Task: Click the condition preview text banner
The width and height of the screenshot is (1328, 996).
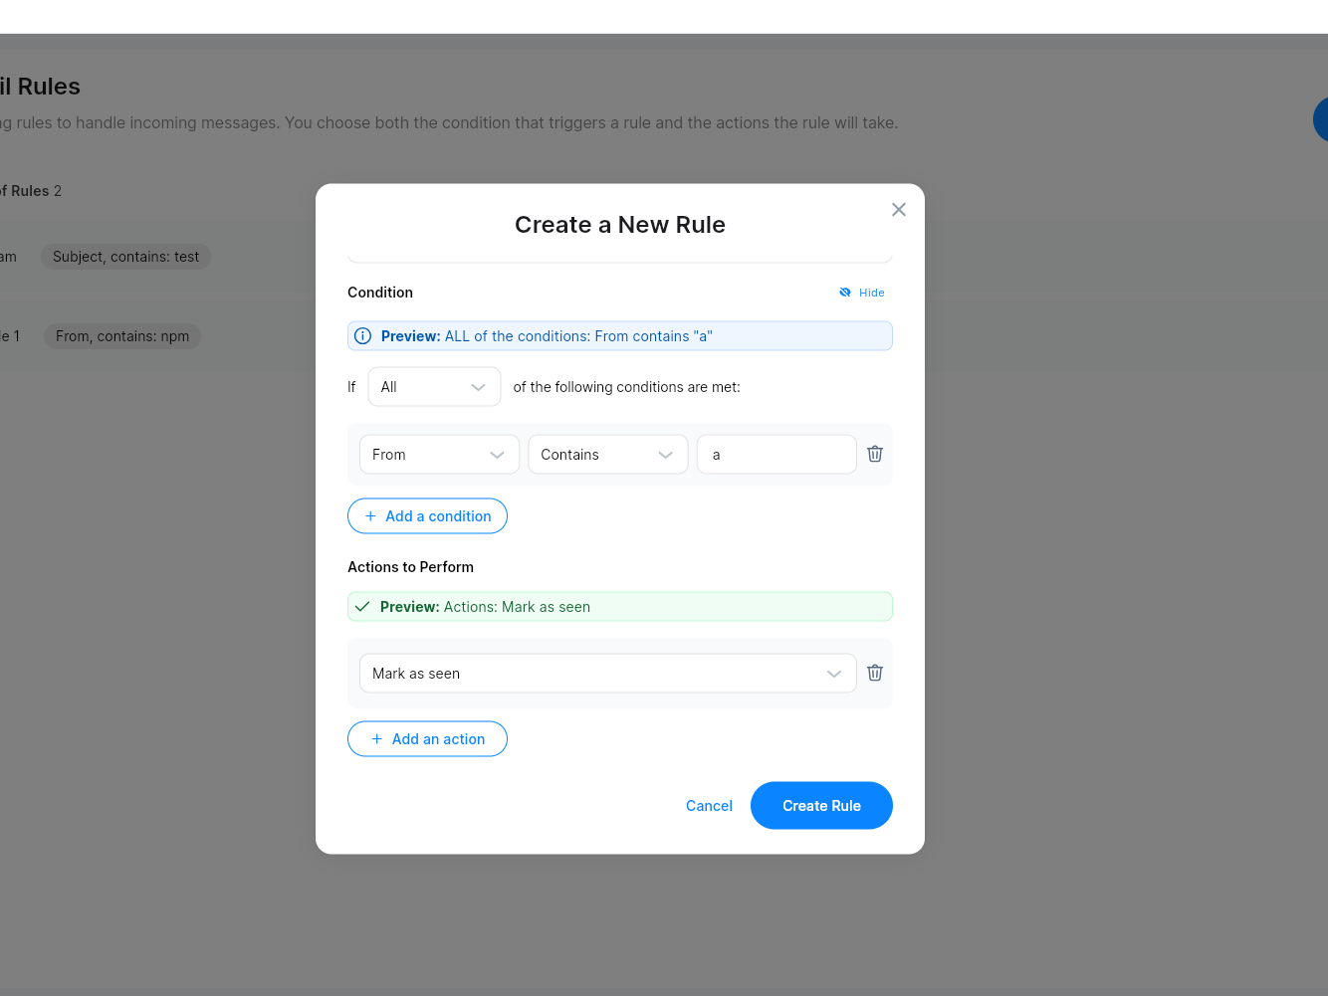Action: [x=620, y=336]
